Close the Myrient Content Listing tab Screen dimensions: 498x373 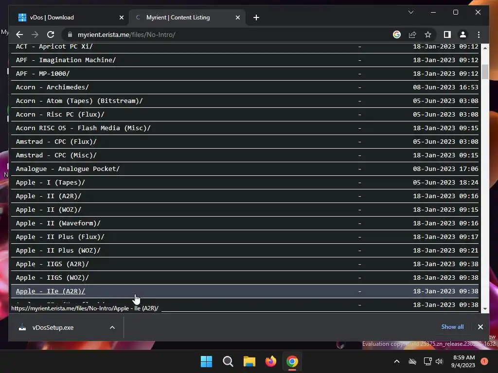pos(237,17)
